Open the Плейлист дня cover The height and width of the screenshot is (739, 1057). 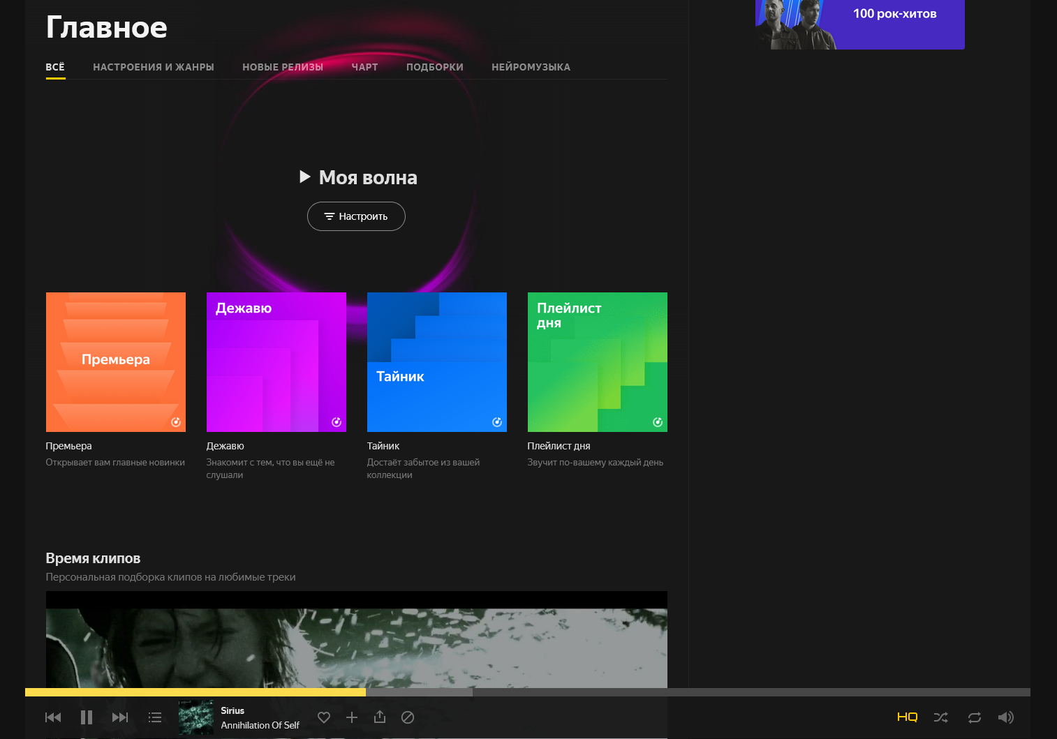(x=598, y=362)
